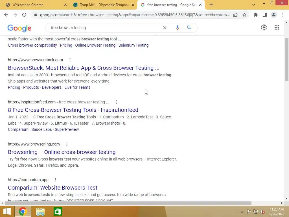Close the Google search tab
Screen dimensions: 289x217
200,5
